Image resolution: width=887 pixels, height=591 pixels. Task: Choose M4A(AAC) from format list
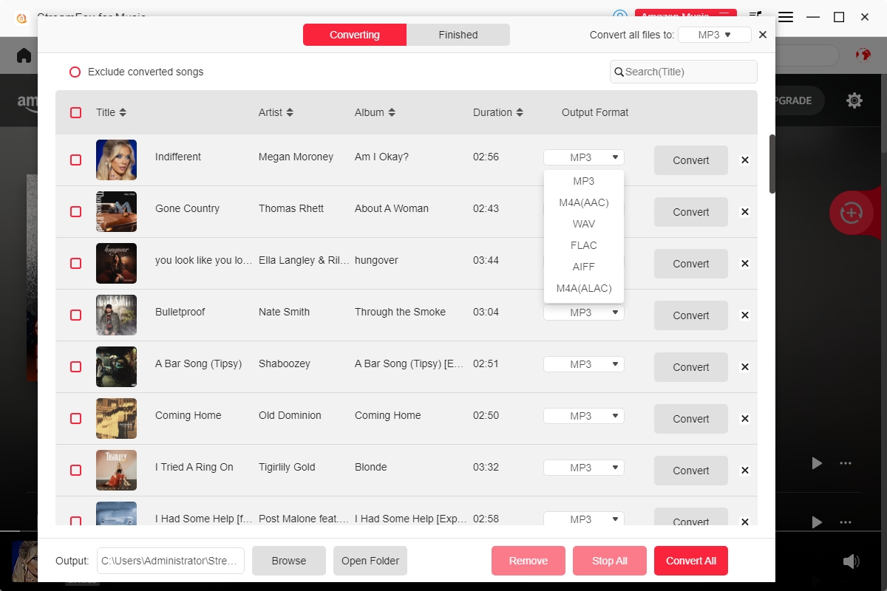point(584,202)
